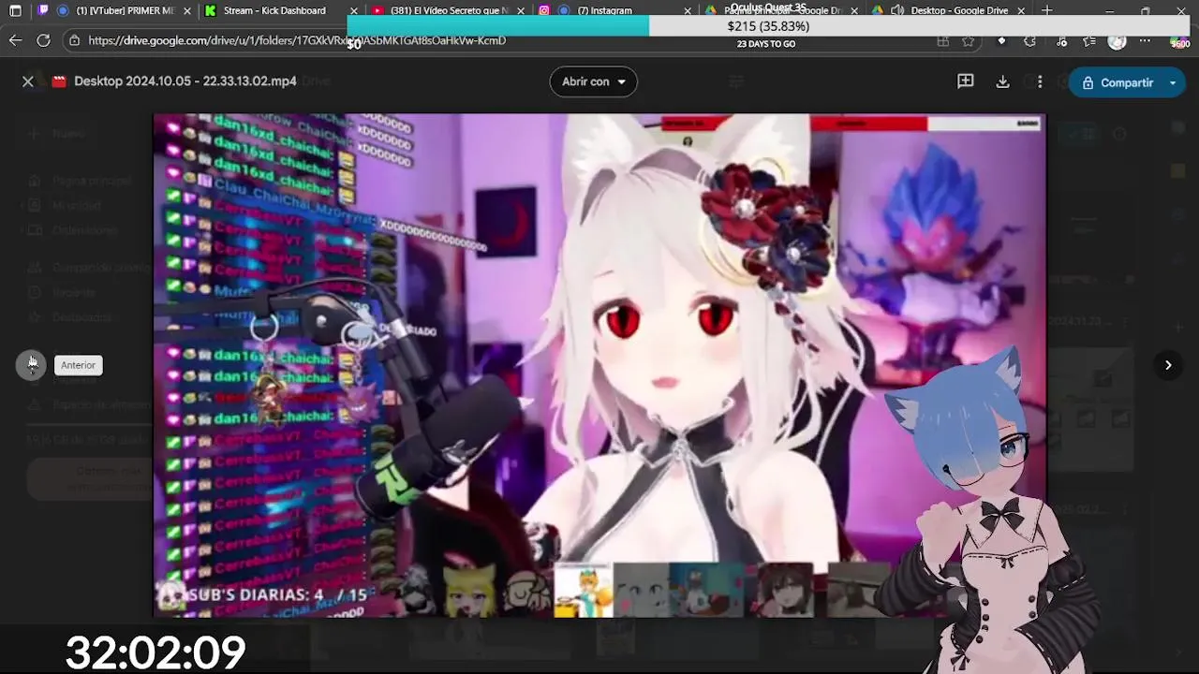Expand the Compartir dropdown arrow

point(1174,82)
